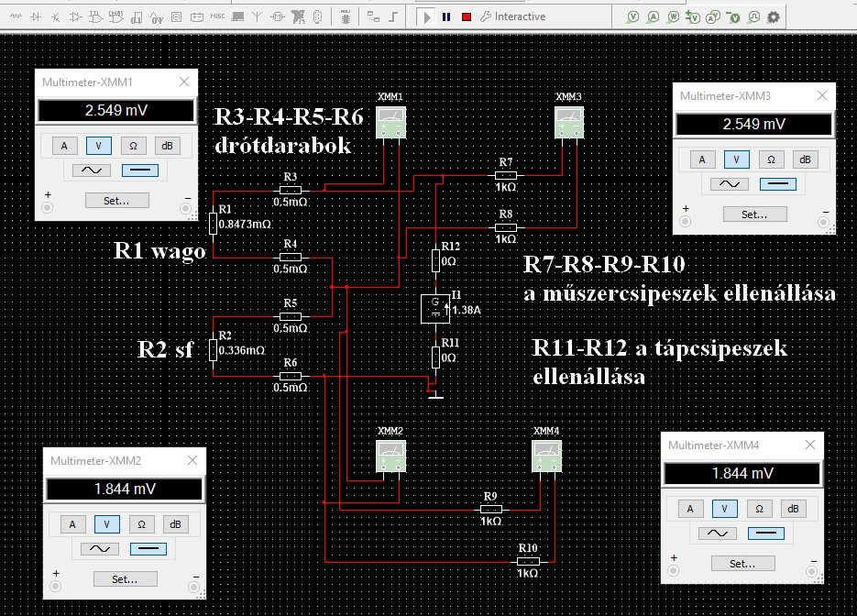
Task: Place a differential voltage probe
Action: click(x=693, y=16)
